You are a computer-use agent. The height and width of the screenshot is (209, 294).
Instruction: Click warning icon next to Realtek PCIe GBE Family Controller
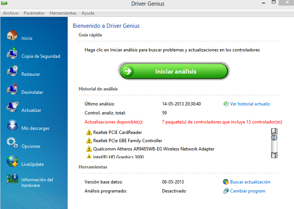89,141
